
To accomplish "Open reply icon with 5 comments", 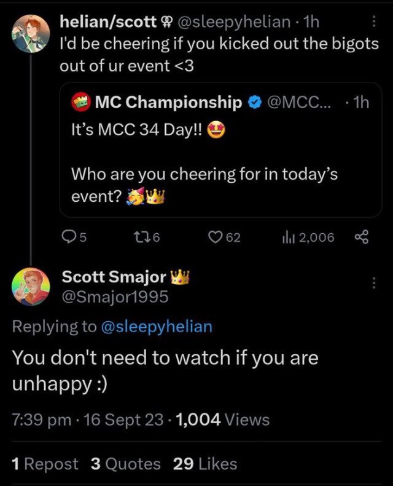I will click(x=67, y=237).
